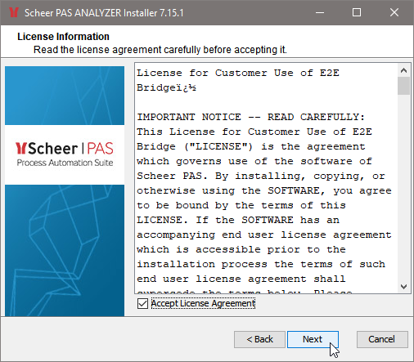Viewport: 414px width, 362px height.
Task: Click the installer title bar text
Action: [x=104, y=13]
